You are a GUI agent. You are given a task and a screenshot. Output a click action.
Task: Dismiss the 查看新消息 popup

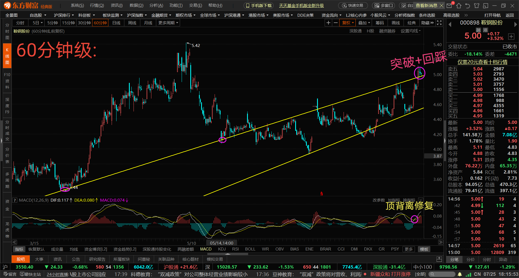point(442,5)
